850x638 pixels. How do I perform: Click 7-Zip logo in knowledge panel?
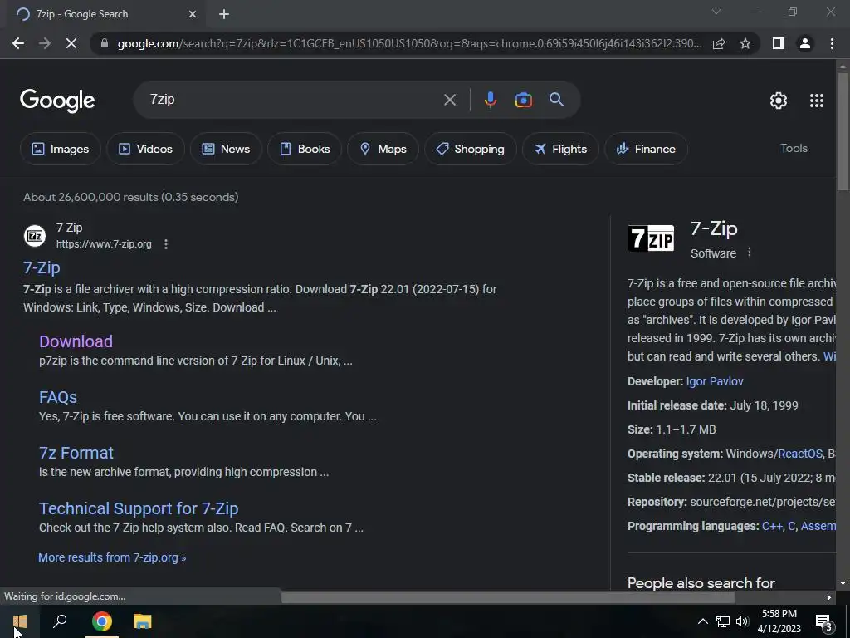tap(651, 238)
